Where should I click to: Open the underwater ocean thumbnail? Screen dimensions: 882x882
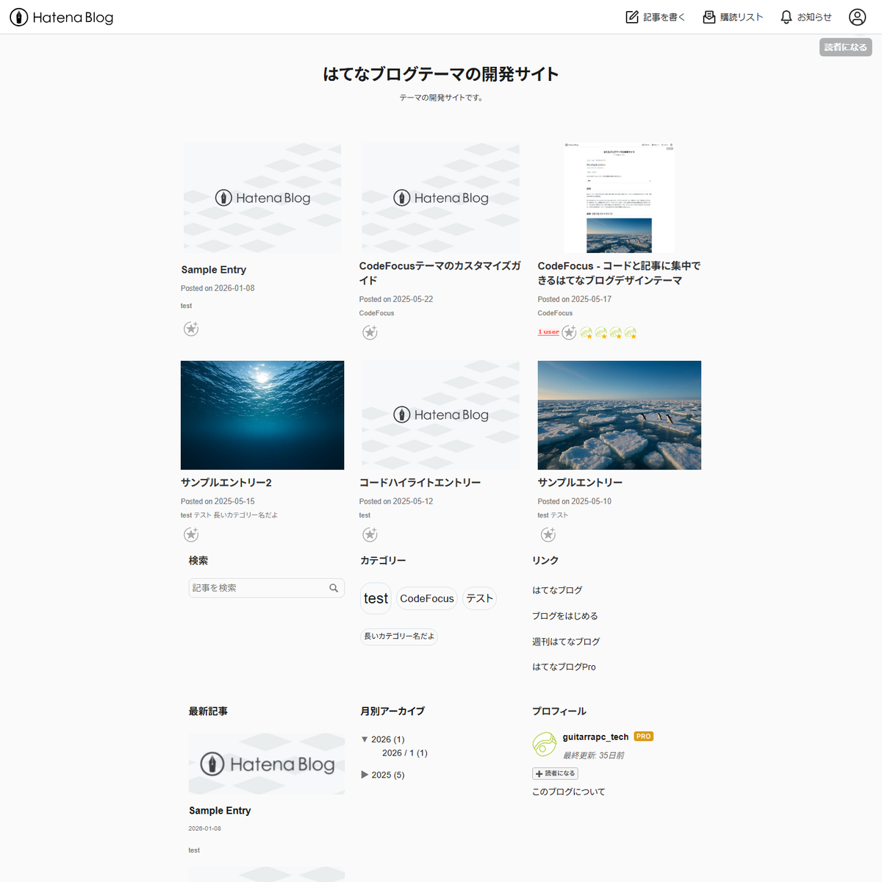click(x=262, y=415)
